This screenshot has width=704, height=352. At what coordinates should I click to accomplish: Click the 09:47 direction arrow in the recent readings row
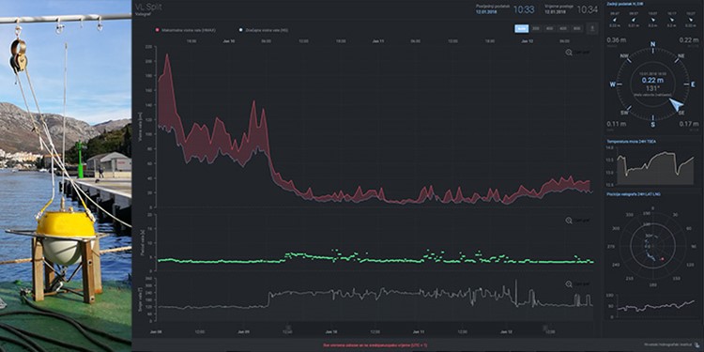614,20
